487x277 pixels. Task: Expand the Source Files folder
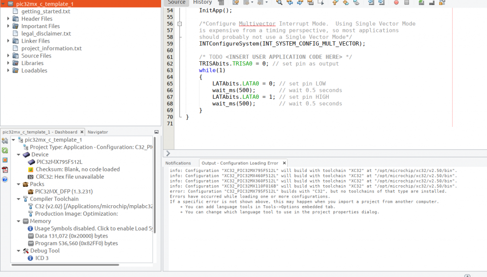coord(9,56)
